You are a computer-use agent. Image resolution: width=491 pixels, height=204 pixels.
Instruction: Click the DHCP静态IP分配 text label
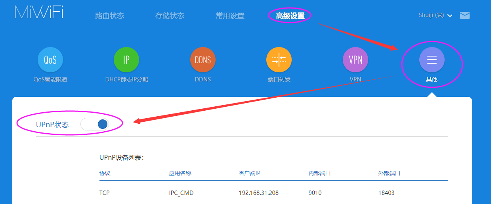tap(126, 79)
